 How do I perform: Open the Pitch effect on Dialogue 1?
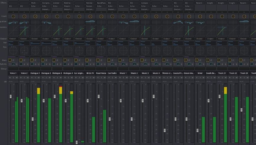[x=35, y=3]
